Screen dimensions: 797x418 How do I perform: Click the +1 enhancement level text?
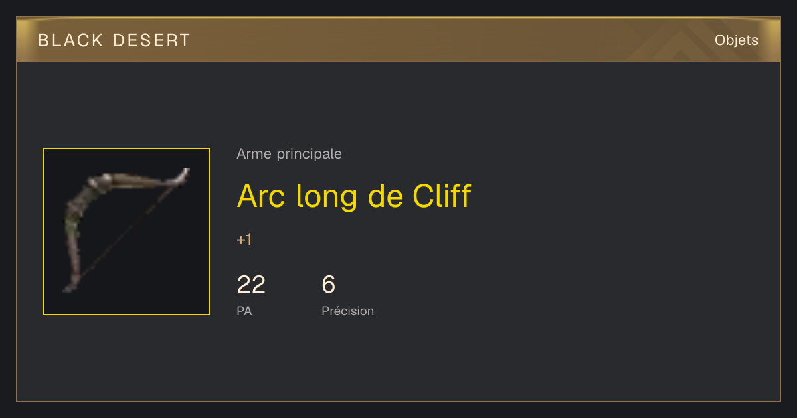(x=244, y=240)
